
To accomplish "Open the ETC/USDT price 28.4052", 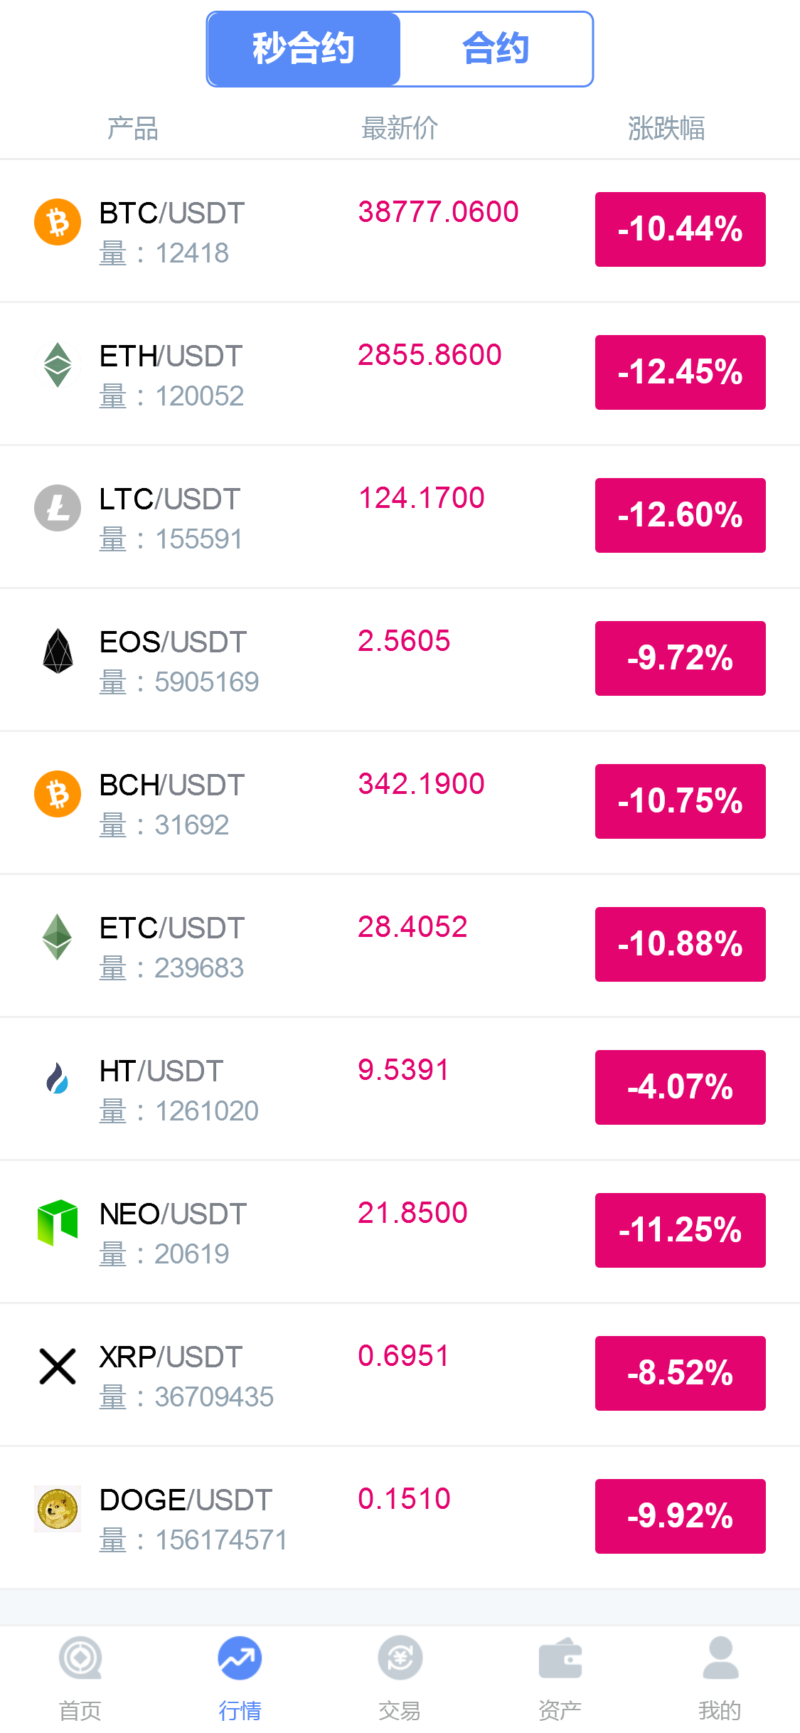I will (412, 927).
